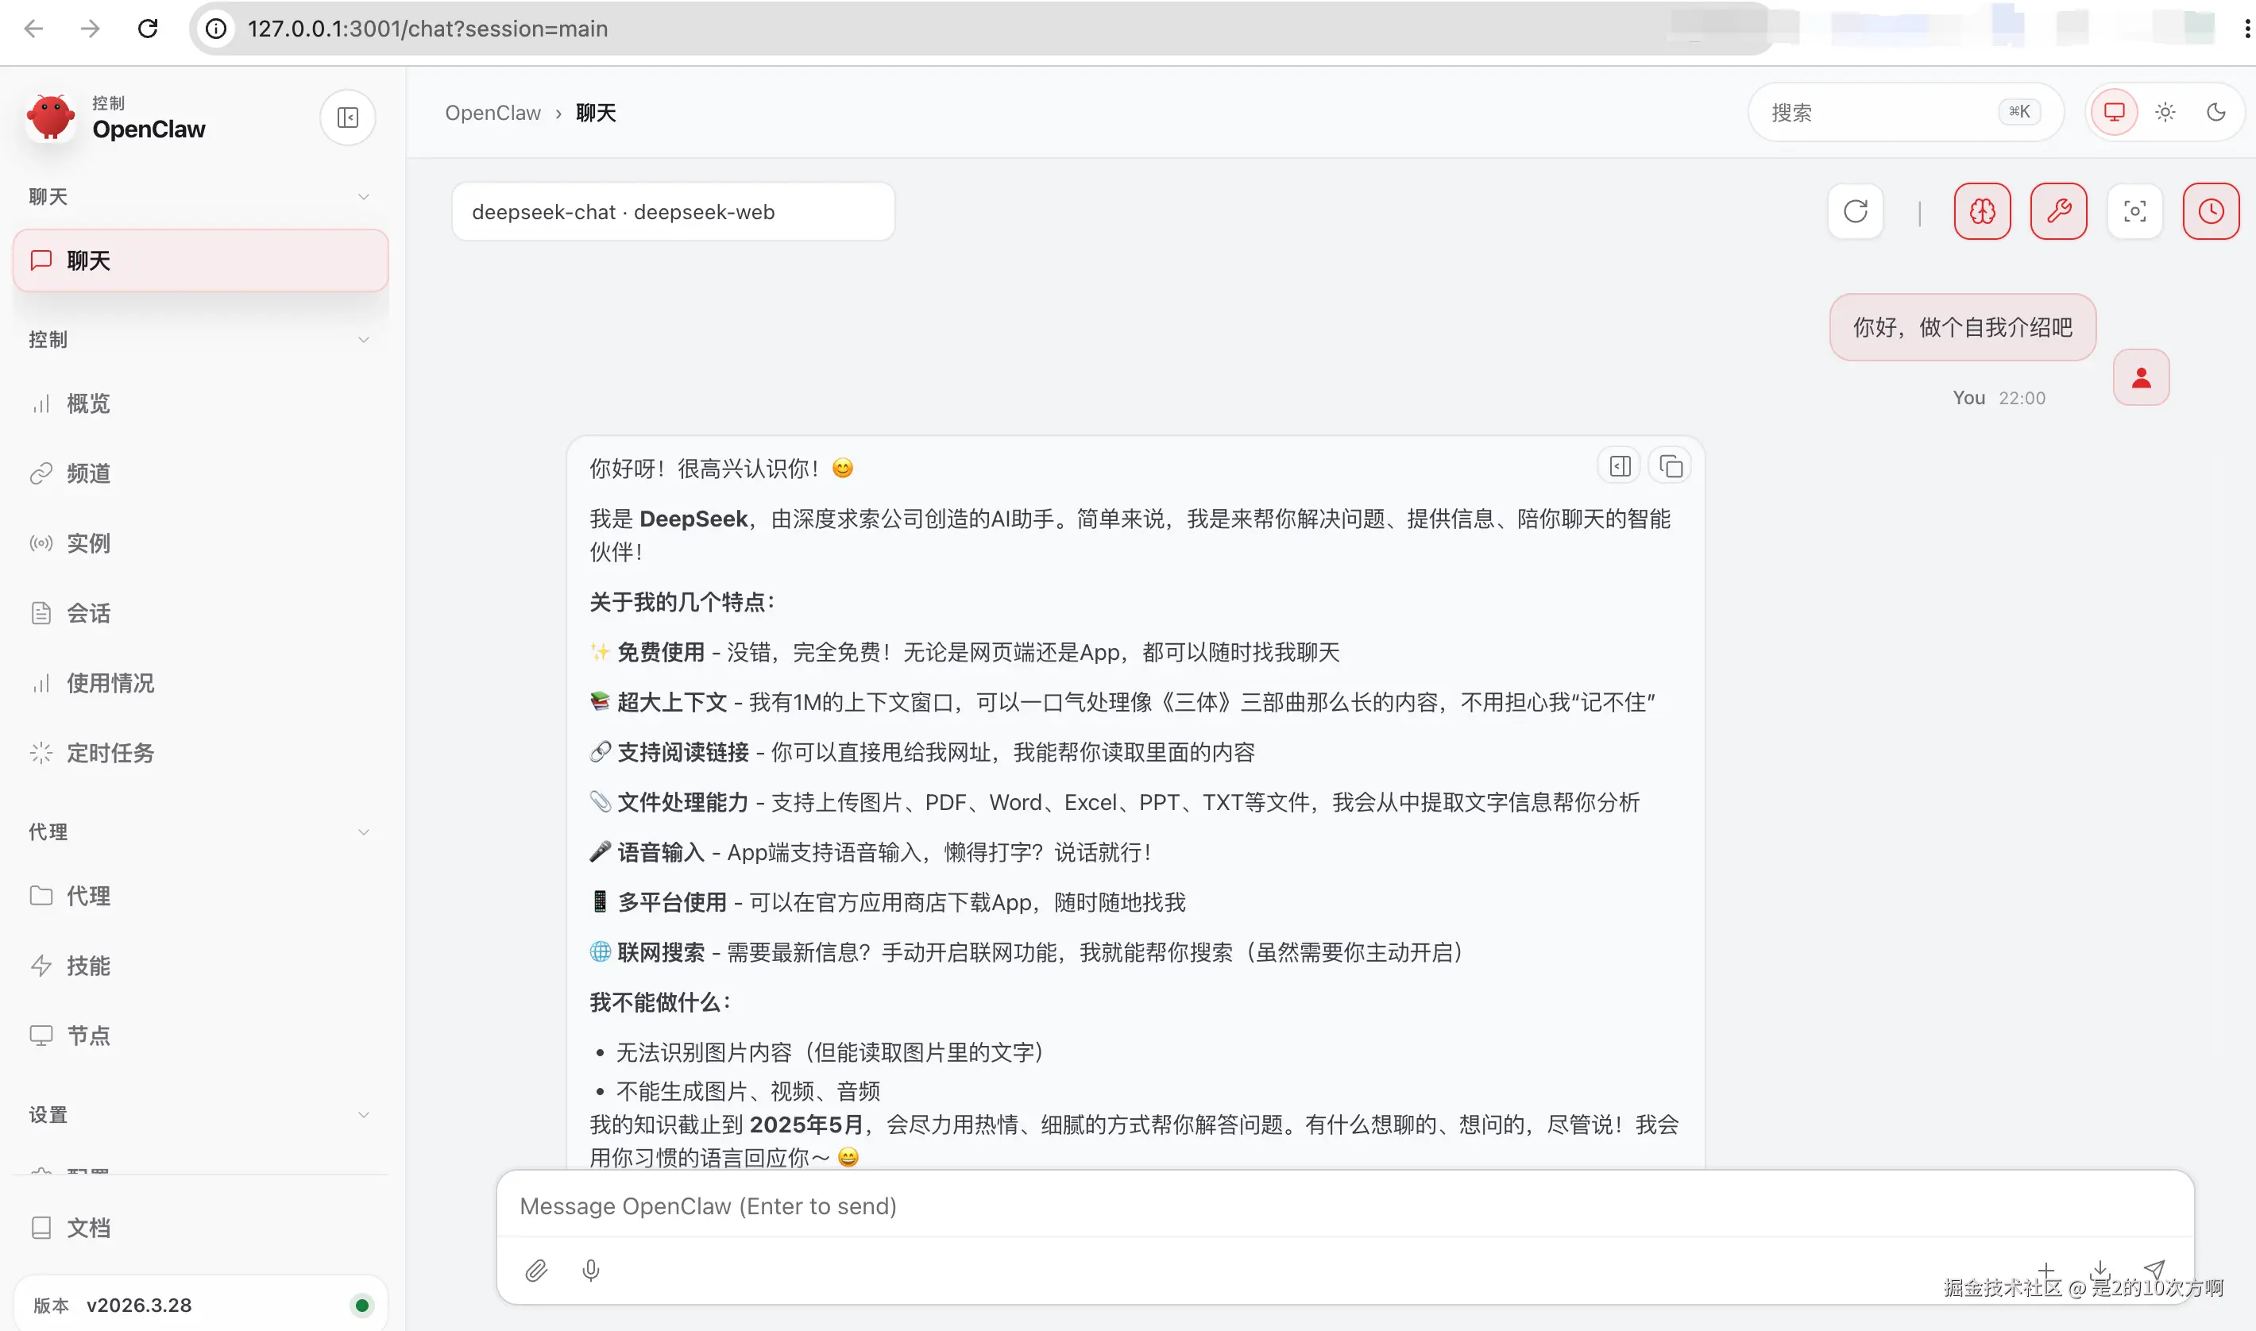2256x1331 pixels.
Task: Open 概览 overview page
Action: pyautogui.click(x=201, y=403)
